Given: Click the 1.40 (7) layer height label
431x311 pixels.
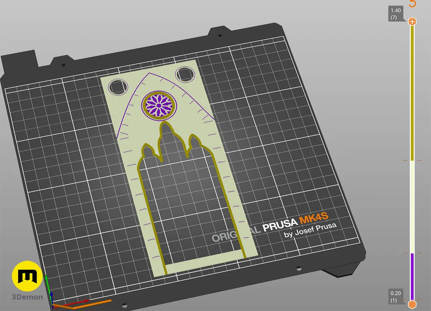Looking at the screenshot, I should tap(396, 13).
